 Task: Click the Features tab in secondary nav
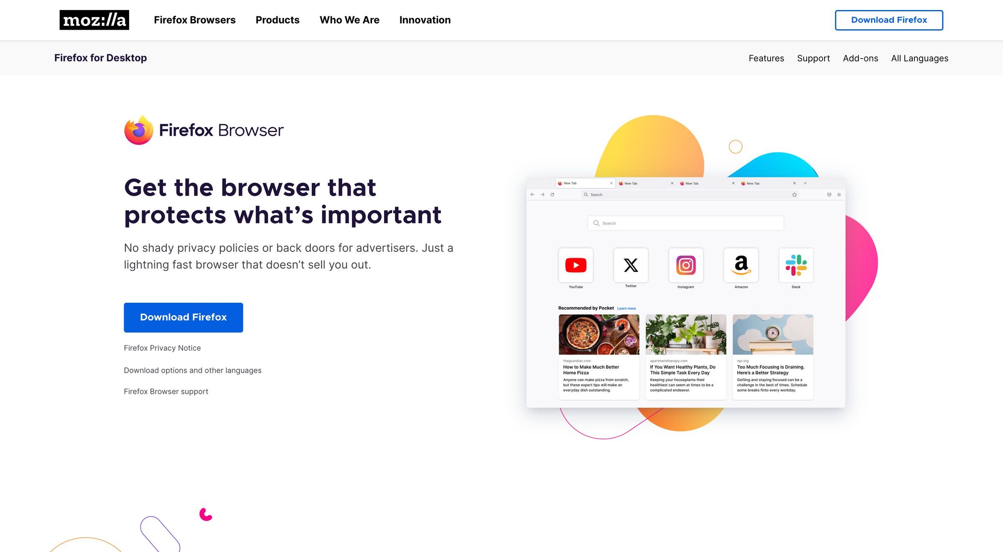766,58
